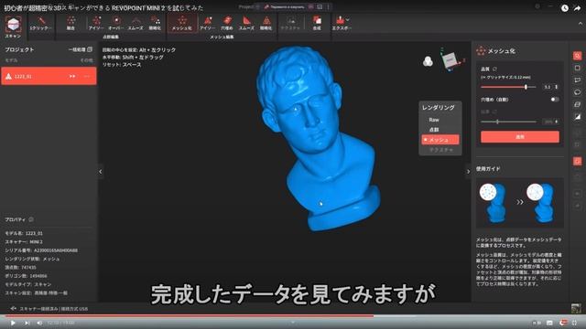Select the polygon selection tool in right strip
The height and width of the screenshot is (329, 586).
pyautogui.click(x=578, y=80)
